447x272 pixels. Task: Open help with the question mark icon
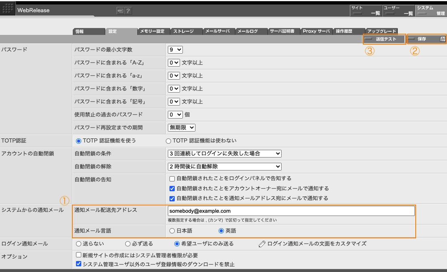coord(129,11)
